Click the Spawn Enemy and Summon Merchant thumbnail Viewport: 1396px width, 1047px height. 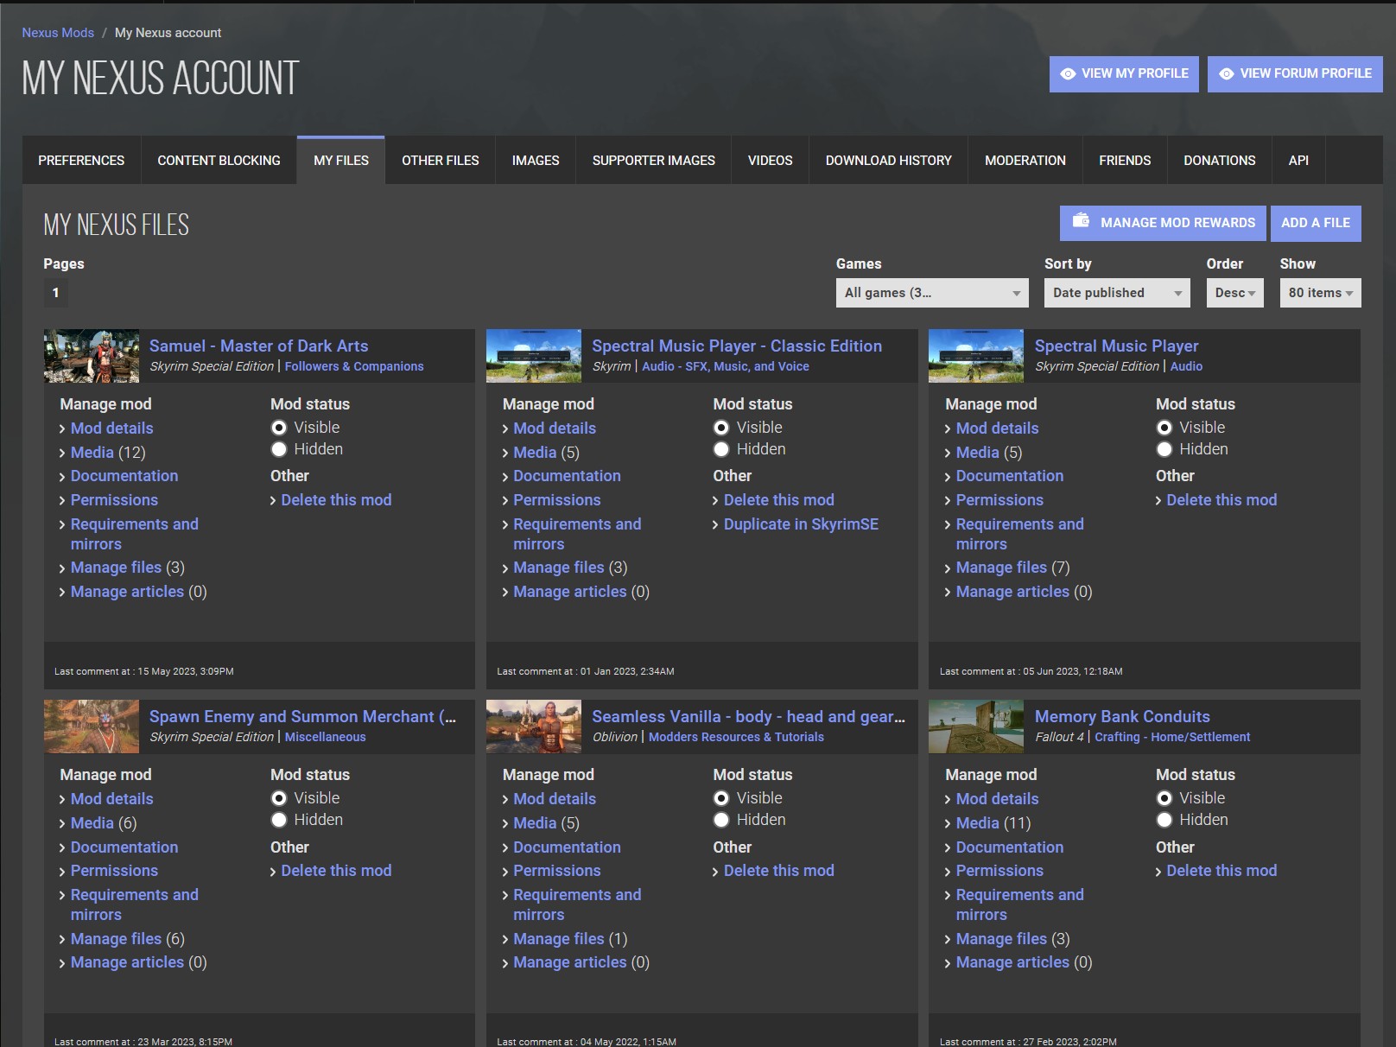[92, 727]
